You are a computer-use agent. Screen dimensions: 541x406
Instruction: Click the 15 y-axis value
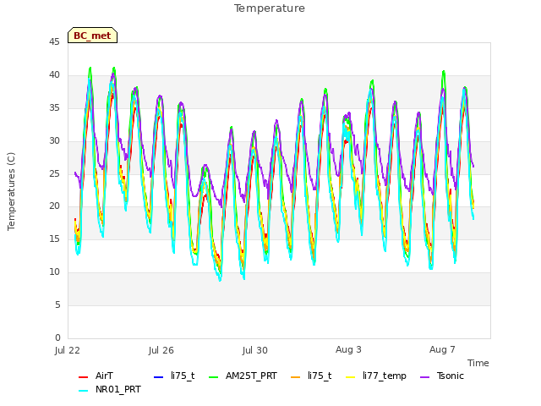54,239
